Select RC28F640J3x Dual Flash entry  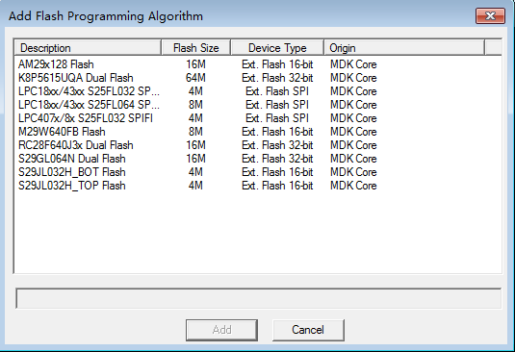click(x=76, y=145)
